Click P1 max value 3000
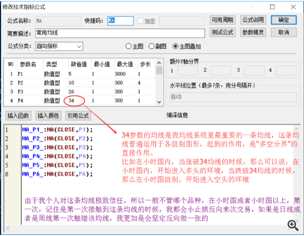Image resolution: width=304 pixels, height=236 pixels. (120, 74)
